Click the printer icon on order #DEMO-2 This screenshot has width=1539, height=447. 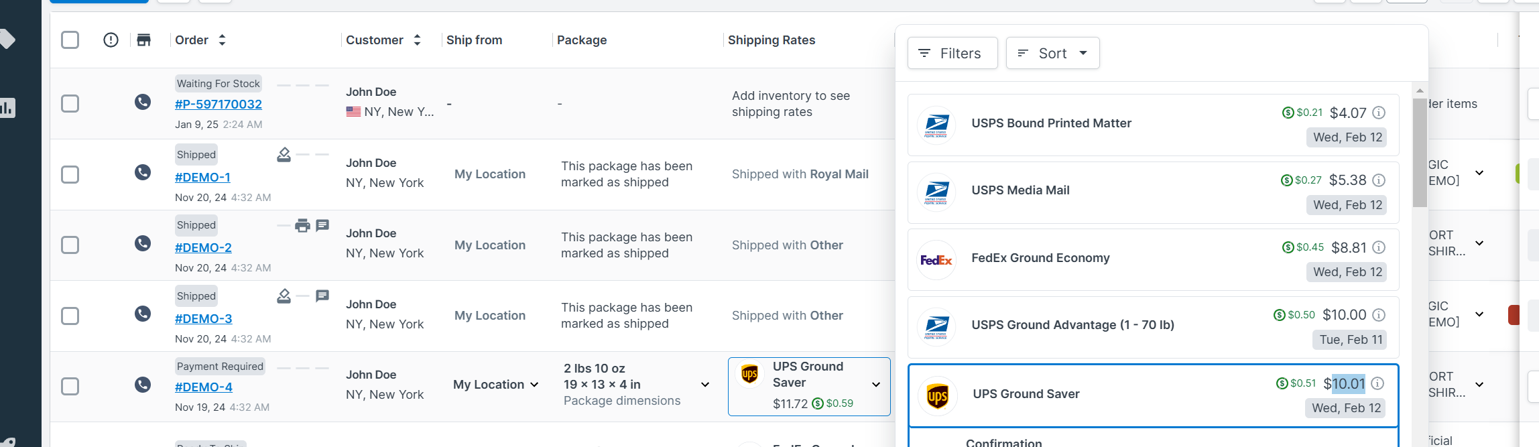(302, 226)
